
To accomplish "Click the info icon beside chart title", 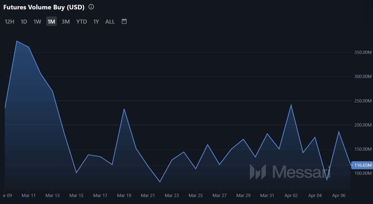I will (91, 7).
